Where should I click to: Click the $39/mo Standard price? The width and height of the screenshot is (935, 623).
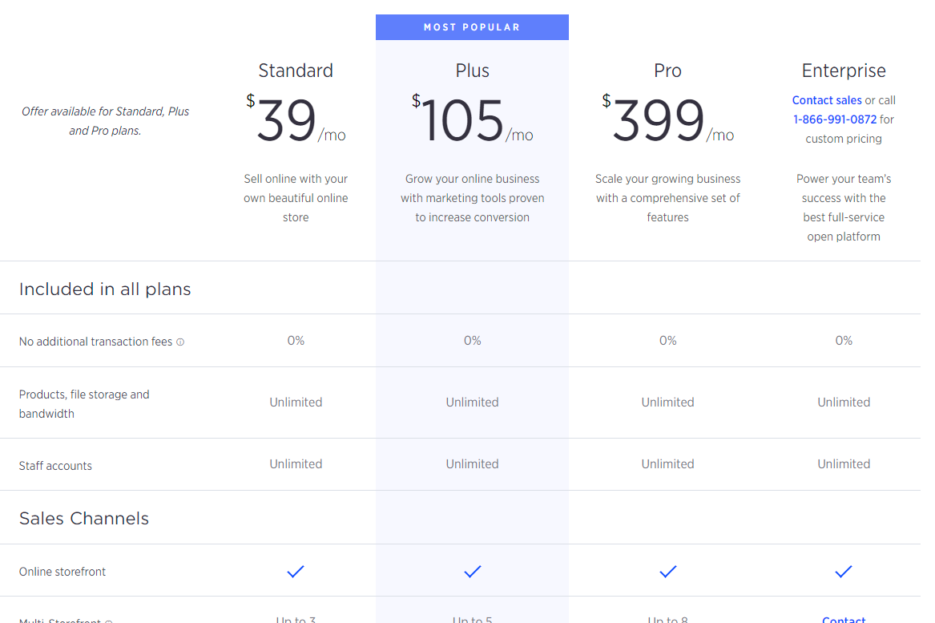point(296,119)
